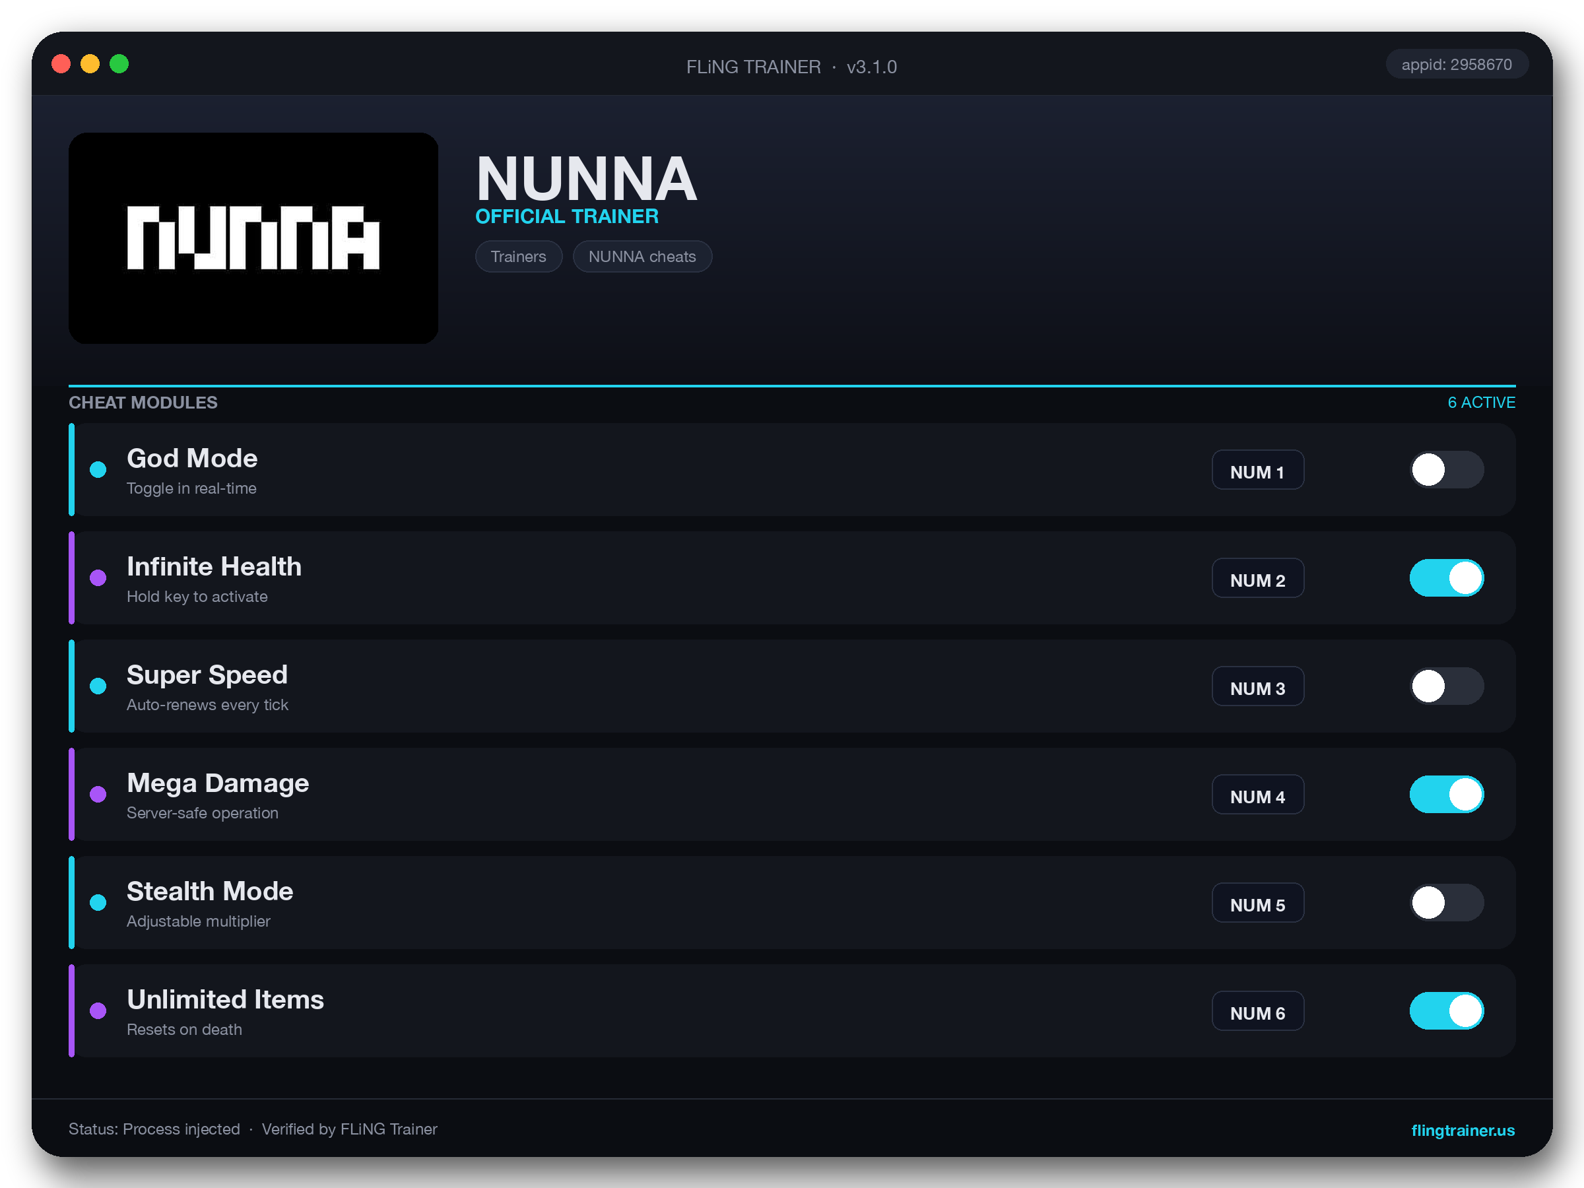Click the NUNNA game logo thumbnail
This screenshot has height=1188, width=1584.
point(253,238)
